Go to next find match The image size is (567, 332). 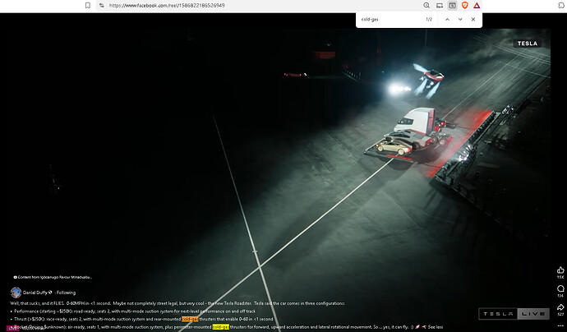coord(460,19)
